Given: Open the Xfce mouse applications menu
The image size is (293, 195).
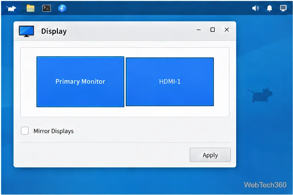Looking at the screenshot, I should (x=11, y=8).
